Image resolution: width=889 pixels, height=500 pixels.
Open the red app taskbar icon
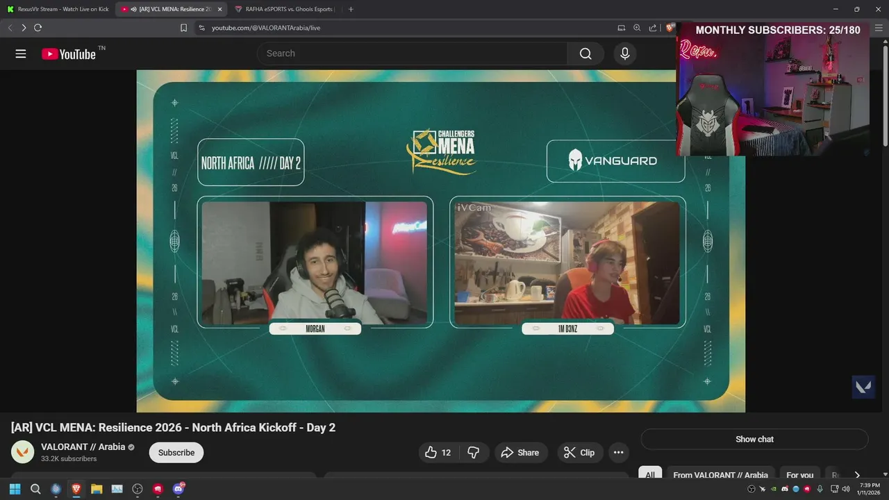(x=158, y=489)
